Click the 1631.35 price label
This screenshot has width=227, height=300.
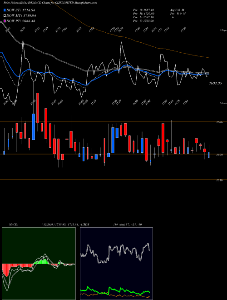pos(215,83)
